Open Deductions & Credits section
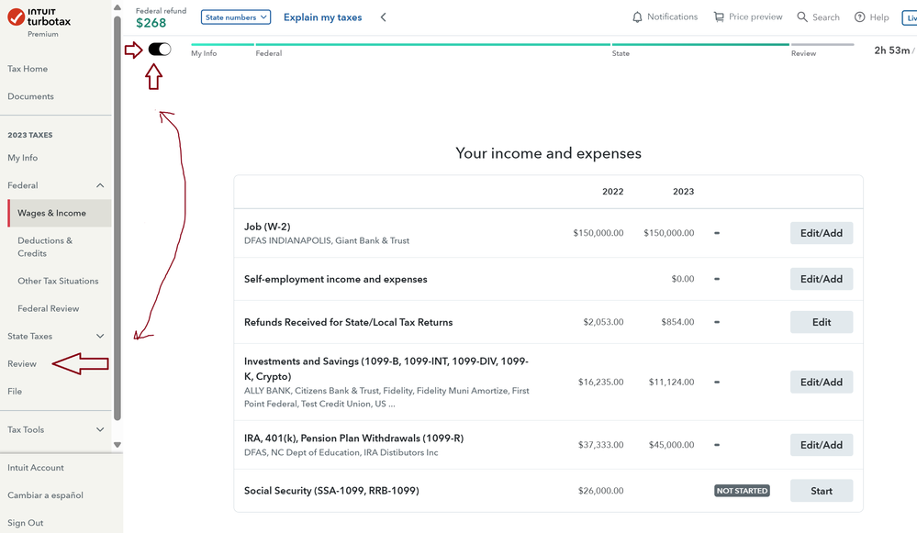Viewport: 917px width, 533px height. click(x=45, y=247)
